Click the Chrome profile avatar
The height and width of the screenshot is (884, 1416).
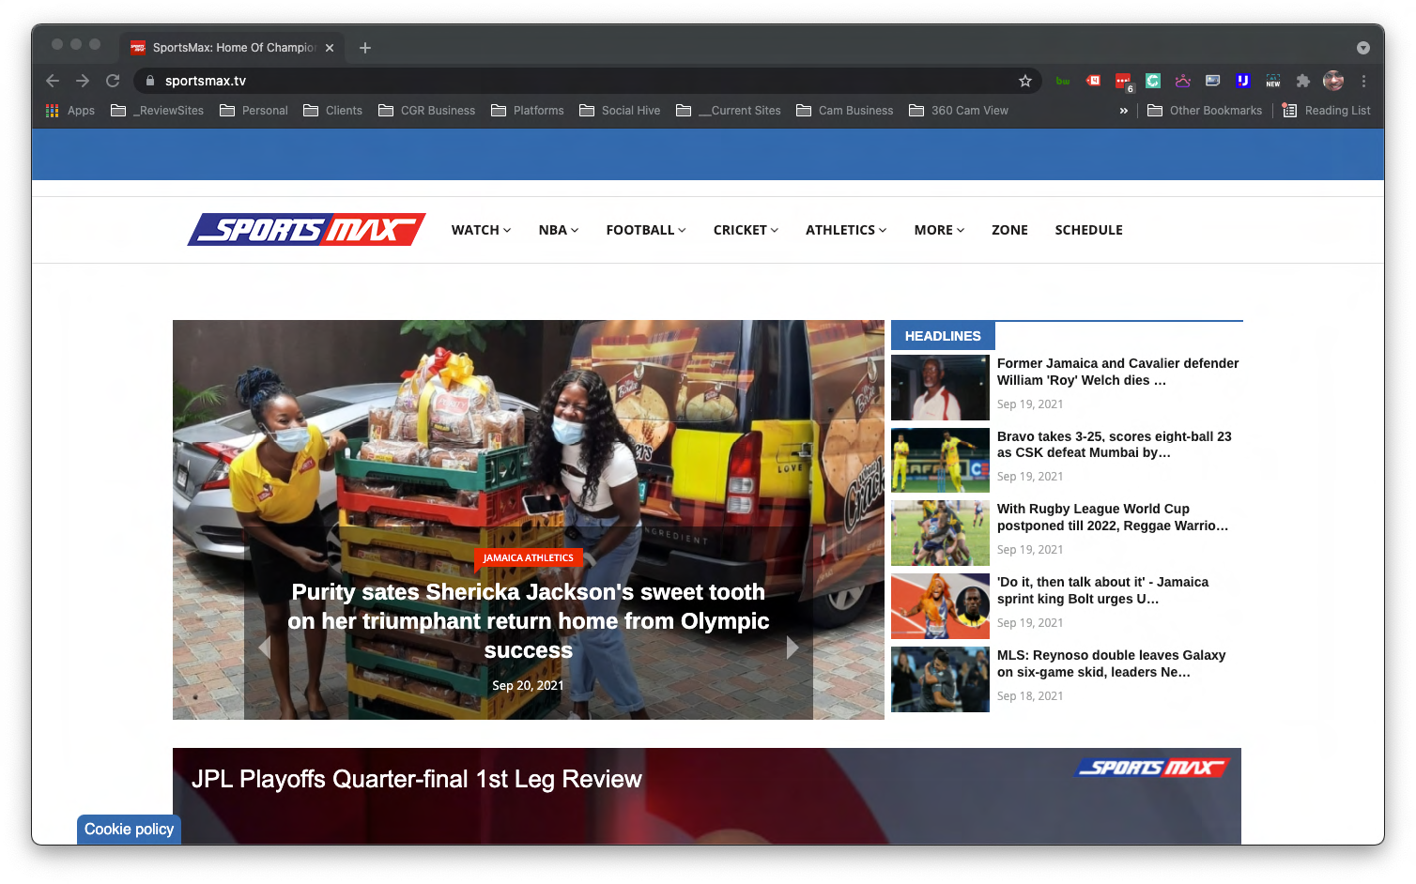[1333, 81]
